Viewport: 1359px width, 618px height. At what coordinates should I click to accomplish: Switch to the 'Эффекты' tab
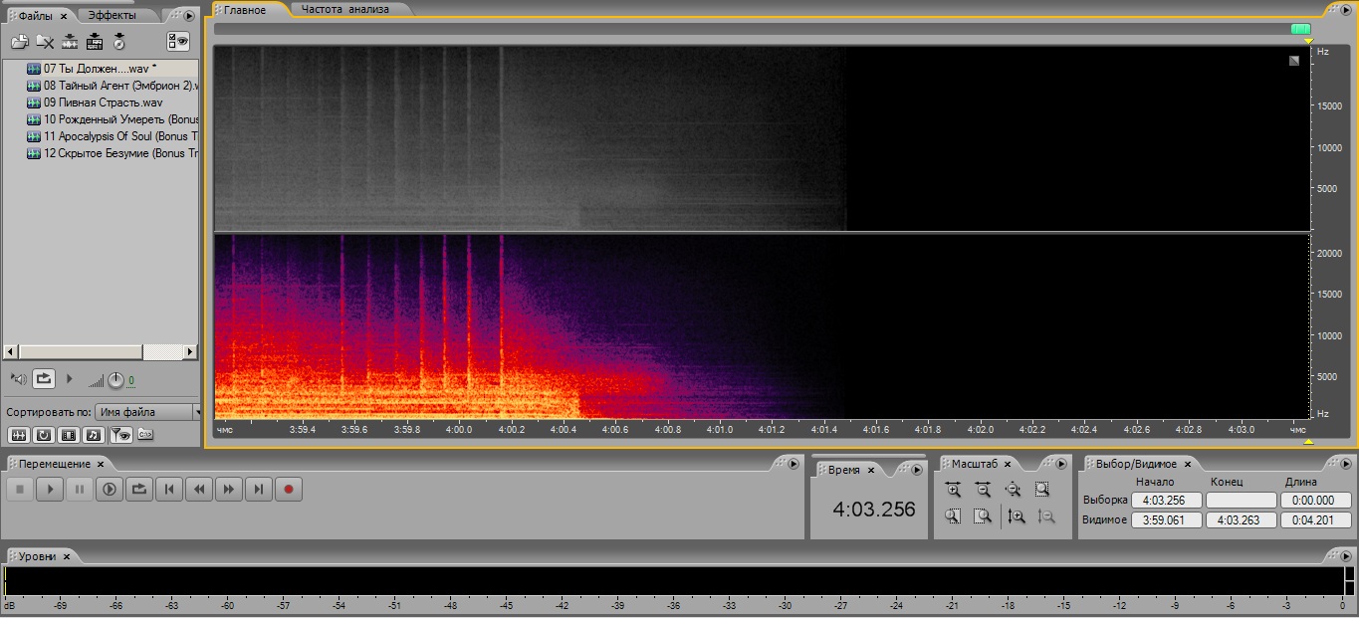coord(112,16)
